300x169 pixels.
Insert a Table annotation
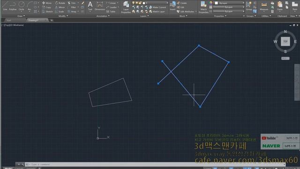[111, 11]
